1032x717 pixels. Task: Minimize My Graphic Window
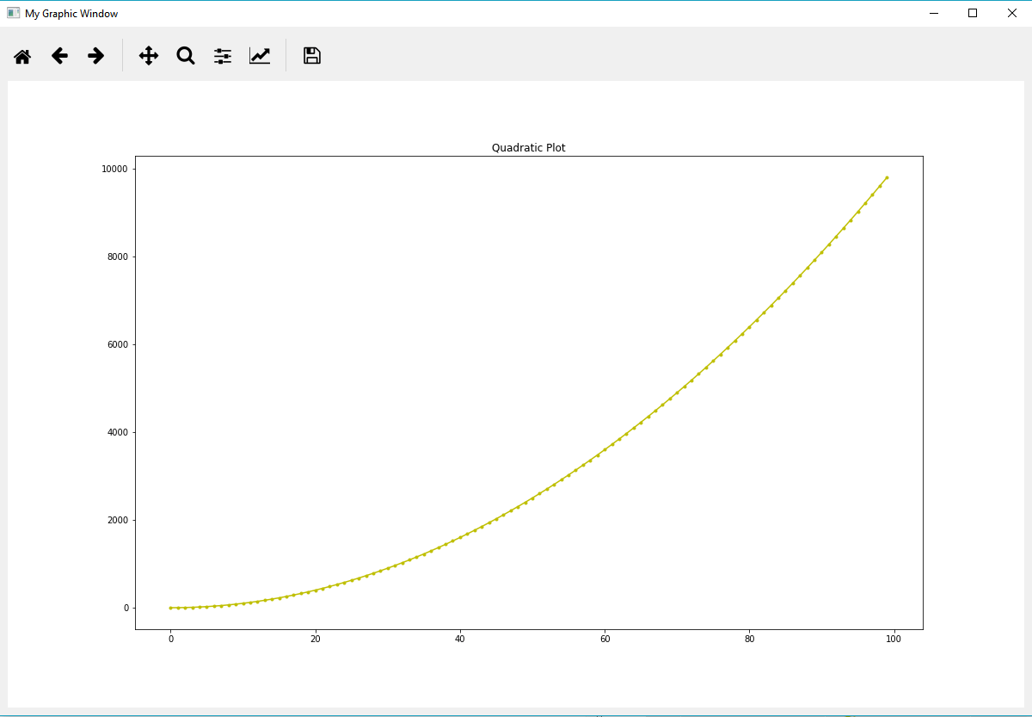[932, 13]
